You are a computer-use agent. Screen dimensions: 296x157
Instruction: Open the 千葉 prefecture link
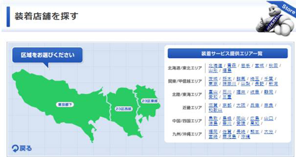tap(269, 78)
